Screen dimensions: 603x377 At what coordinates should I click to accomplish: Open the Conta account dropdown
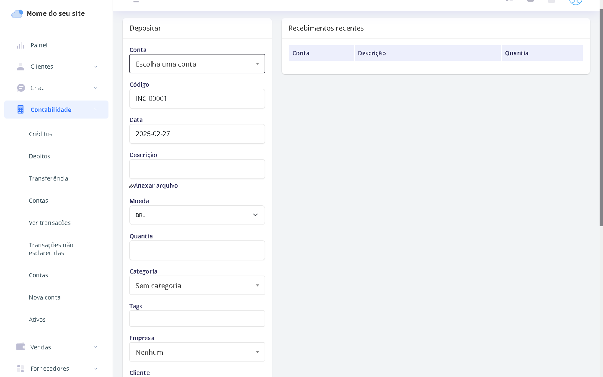pyautogui.click(x=197, y=64)
